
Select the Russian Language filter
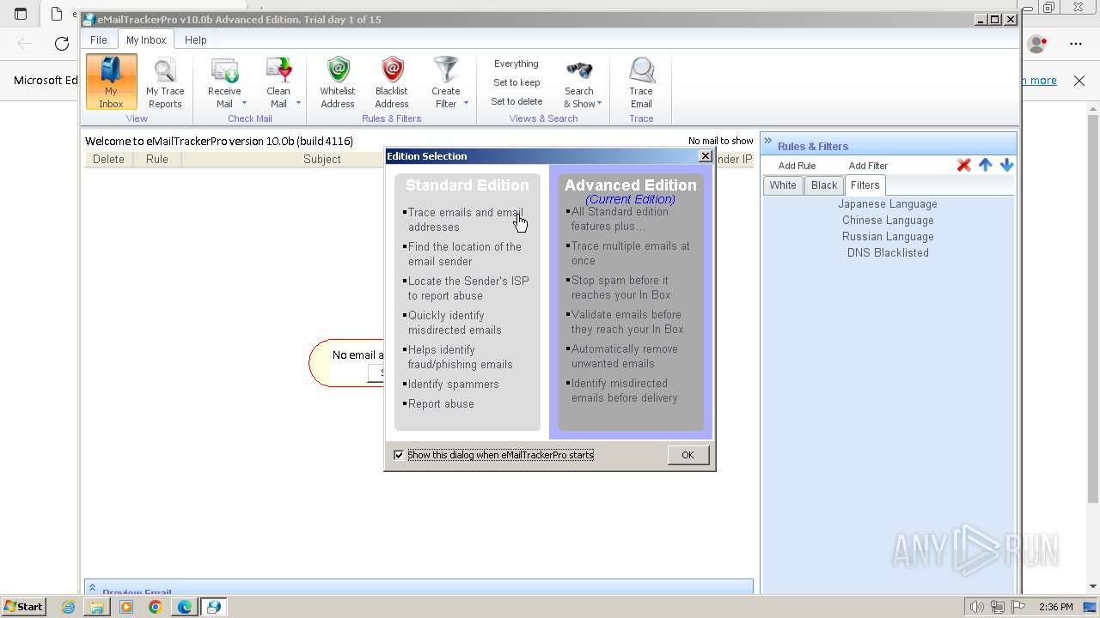click(x=888, y=237)
